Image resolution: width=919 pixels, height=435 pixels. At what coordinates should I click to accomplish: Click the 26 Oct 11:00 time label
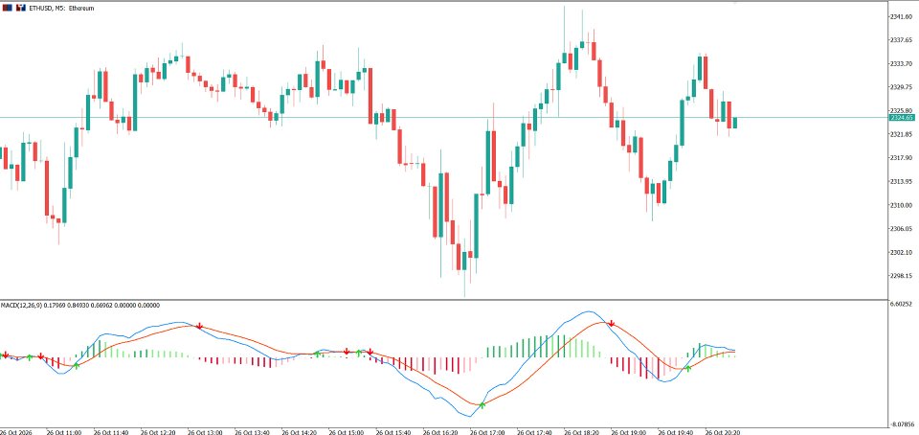point(63,432)
